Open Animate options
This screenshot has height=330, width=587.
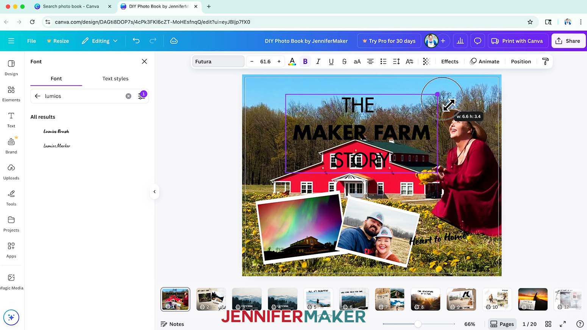click(484, 61)
